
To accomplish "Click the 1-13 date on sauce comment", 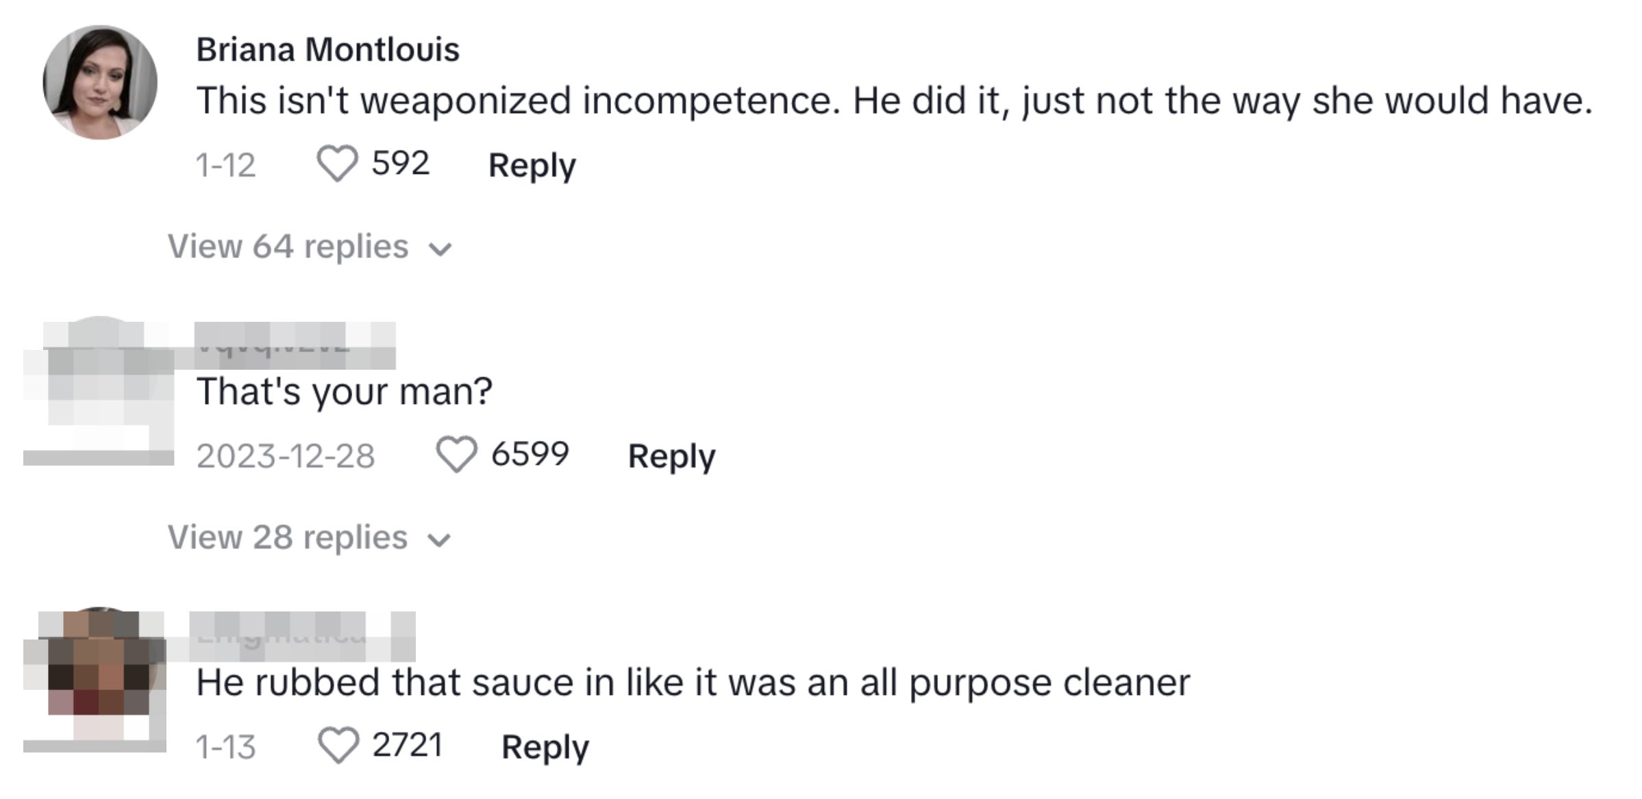I will tap(225, 746).
